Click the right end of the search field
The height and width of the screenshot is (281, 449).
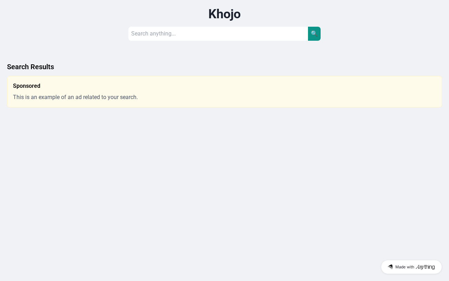pyautogui.click(x=298, y=34)
